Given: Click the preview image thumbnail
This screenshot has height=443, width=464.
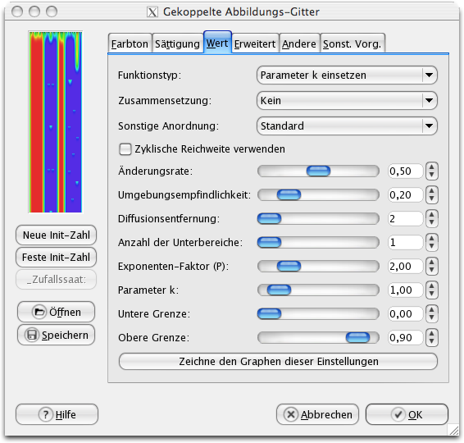Looking at the screenshot, I should (x=56, y=122).
